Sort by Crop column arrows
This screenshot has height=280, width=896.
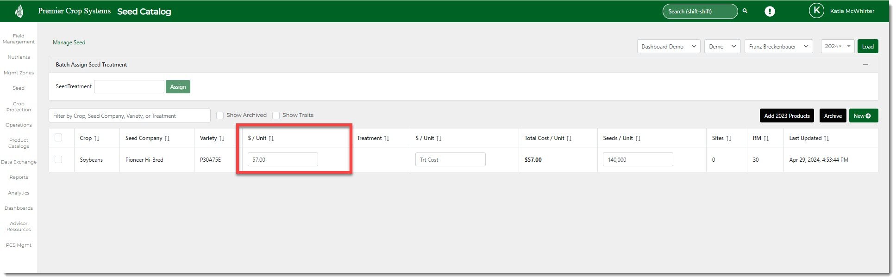tap(97, 138)
